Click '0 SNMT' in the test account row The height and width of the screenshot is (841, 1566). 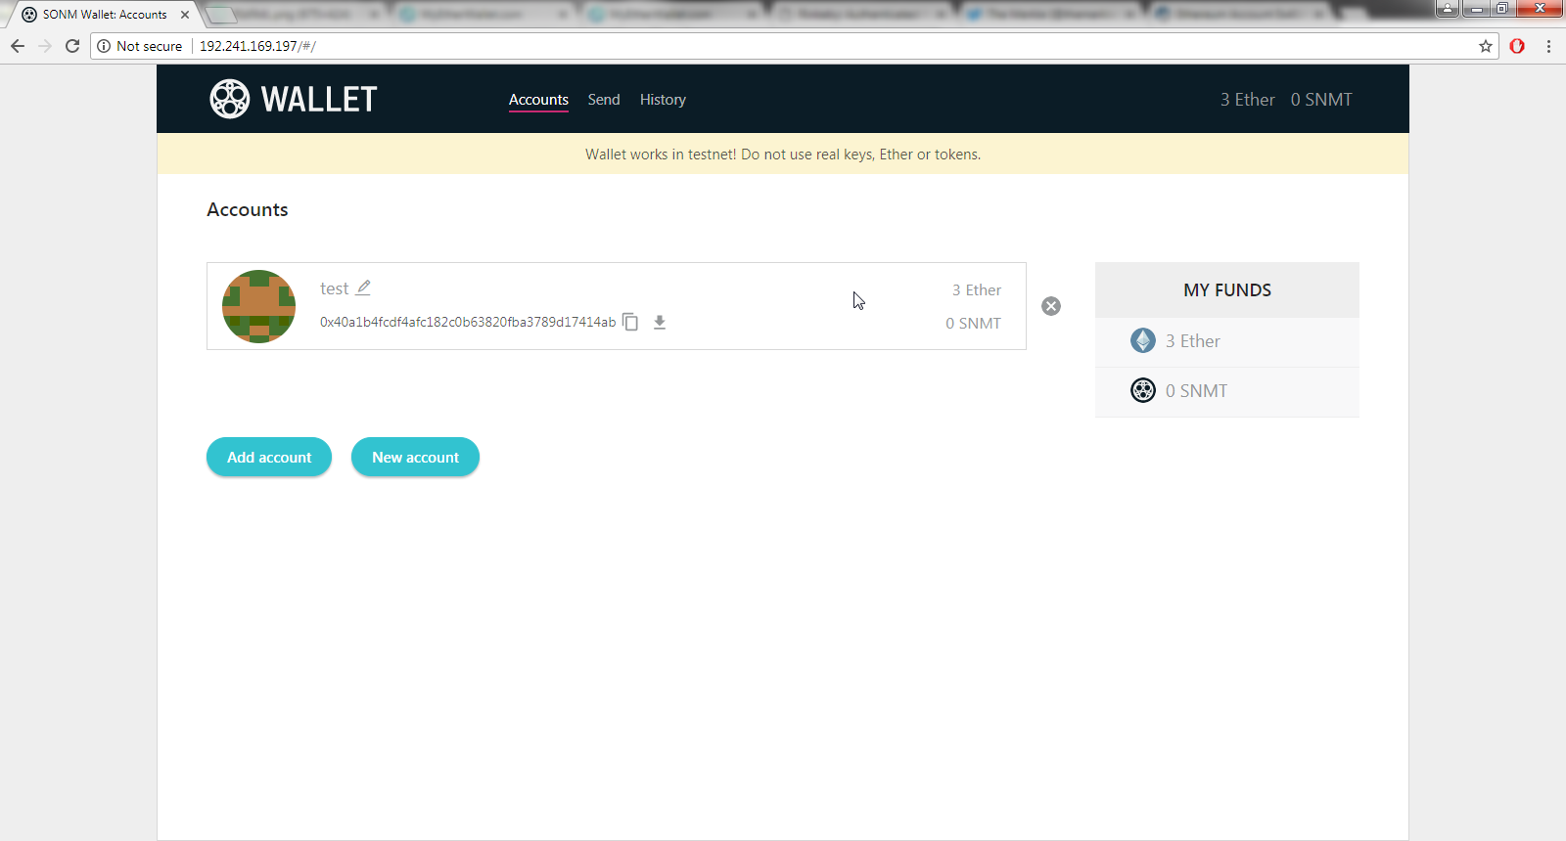coord(973,324)
